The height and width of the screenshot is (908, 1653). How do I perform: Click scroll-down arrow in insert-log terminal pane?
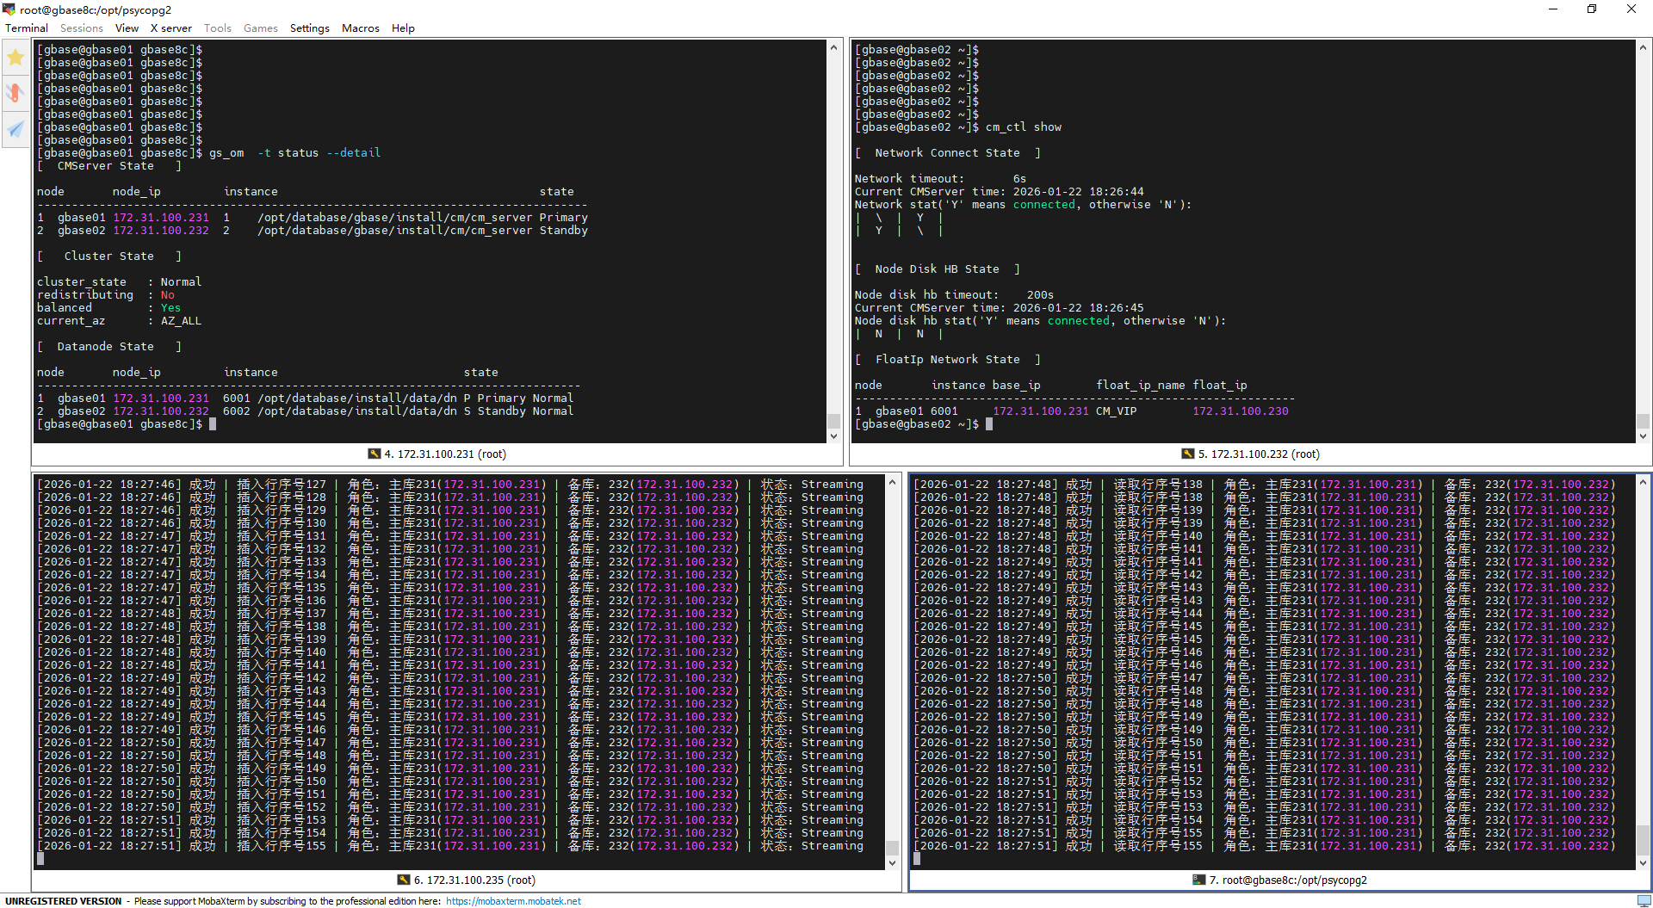[892, 862]
